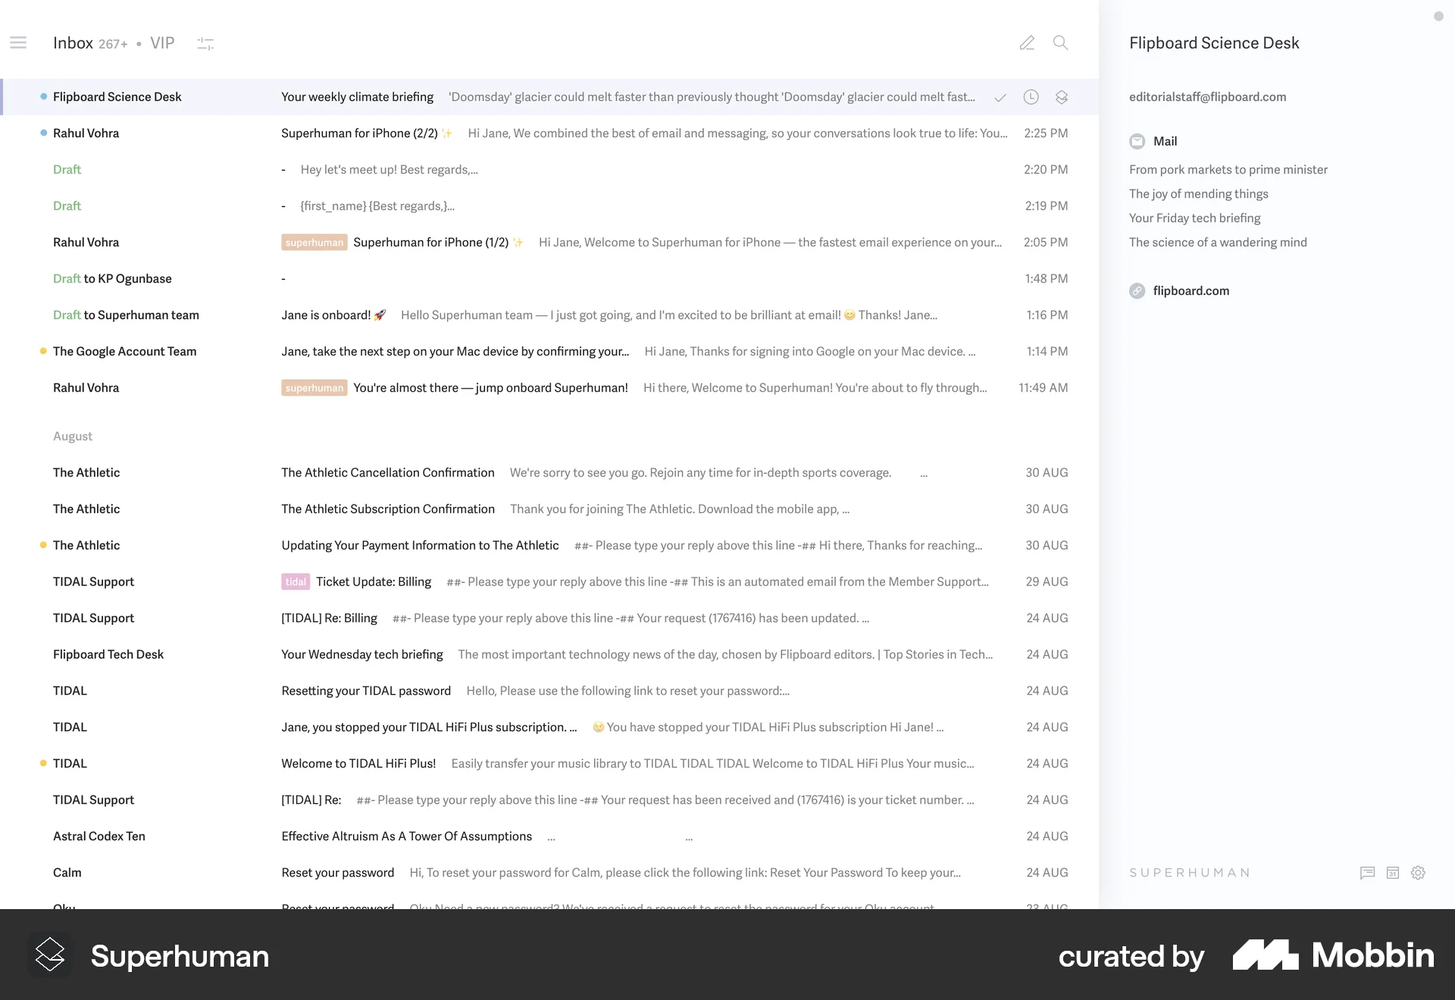Expand the Mail section in the contact panel
This screenshot has height=1000, width=1455.
pos(1165,141)
